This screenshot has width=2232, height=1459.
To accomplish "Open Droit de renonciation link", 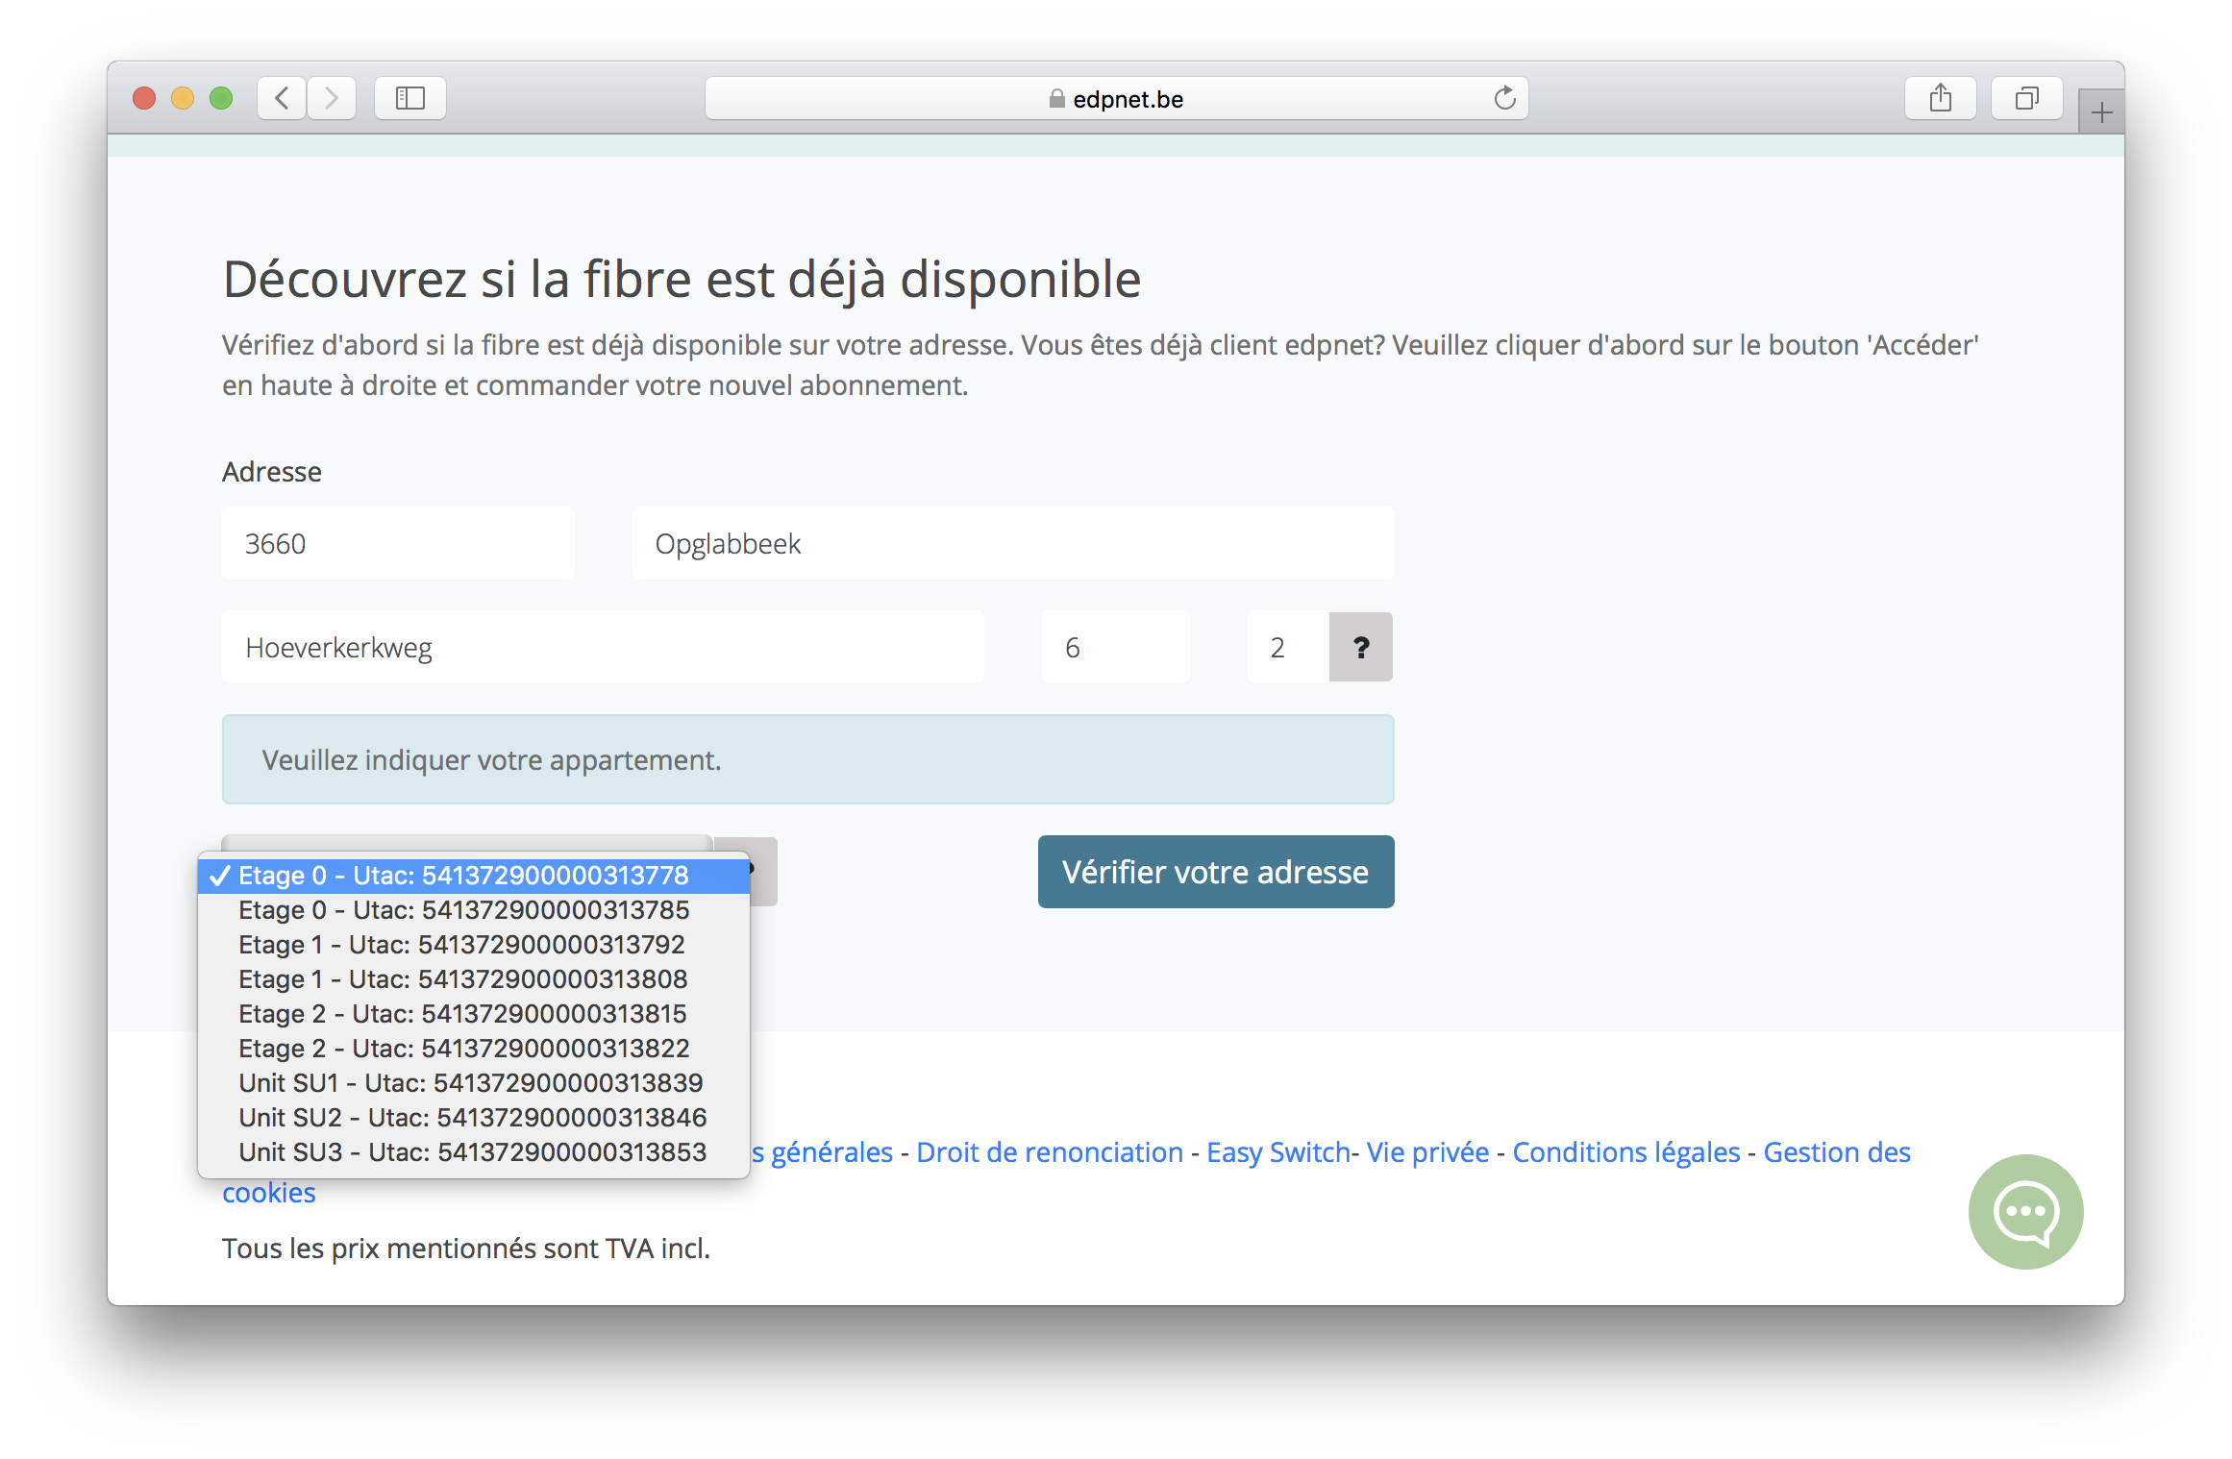I will coord(1050,1152).
